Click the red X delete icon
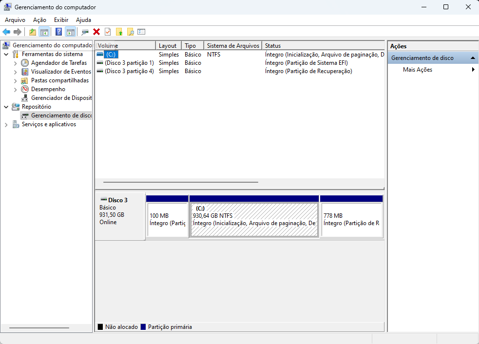 [96, 32]
